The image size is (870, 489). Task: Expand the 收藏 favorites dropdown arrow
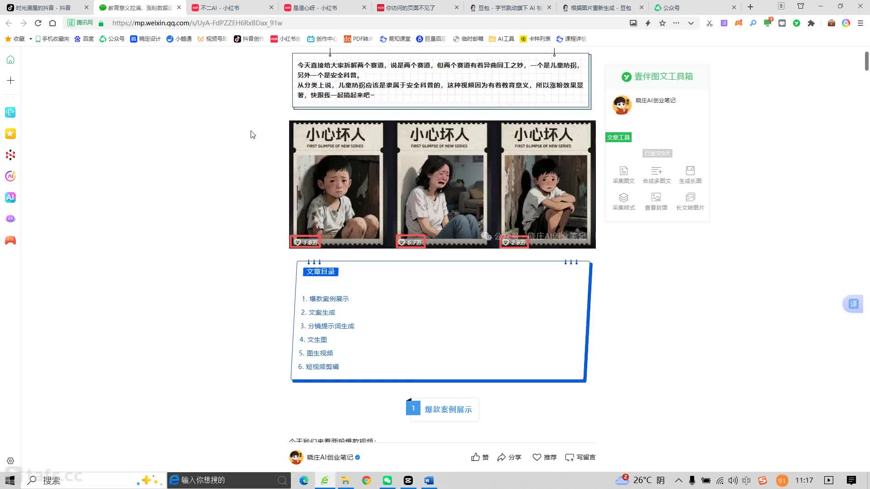[x=30, y=39]
